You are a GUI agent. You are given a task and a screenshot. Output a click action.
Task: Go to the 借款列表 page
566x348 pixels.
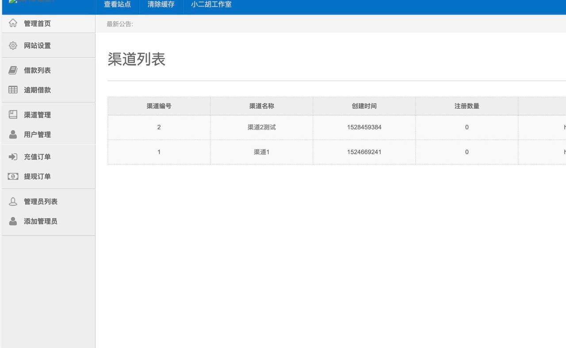tap(37, 70)
